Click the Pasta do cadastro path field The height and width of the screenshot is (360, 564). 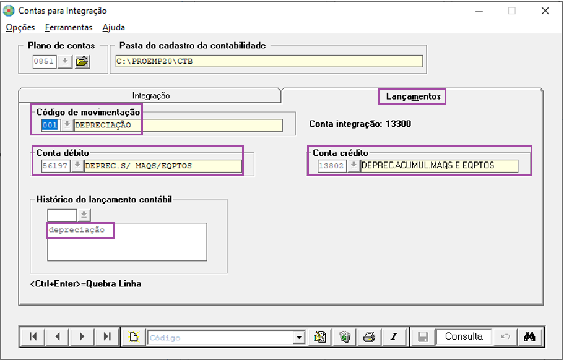(269, 61)
